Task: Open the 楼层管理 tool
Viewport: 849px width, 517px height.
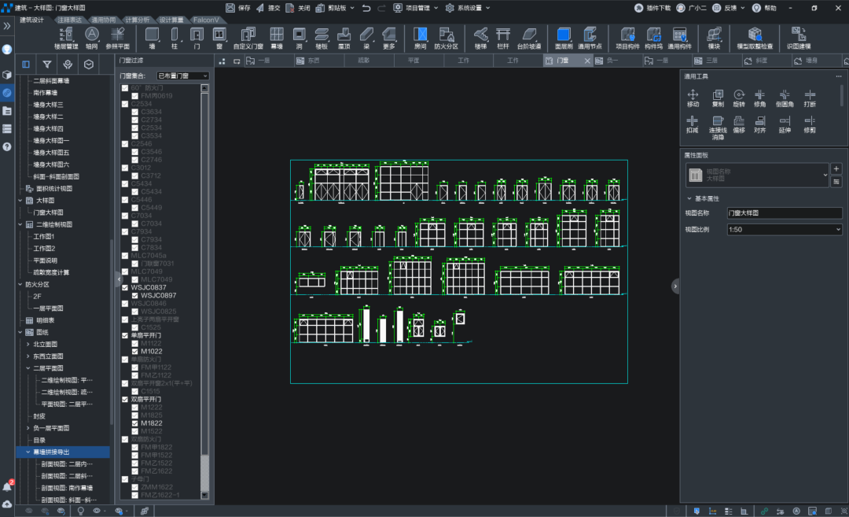Action: point(66,38)
